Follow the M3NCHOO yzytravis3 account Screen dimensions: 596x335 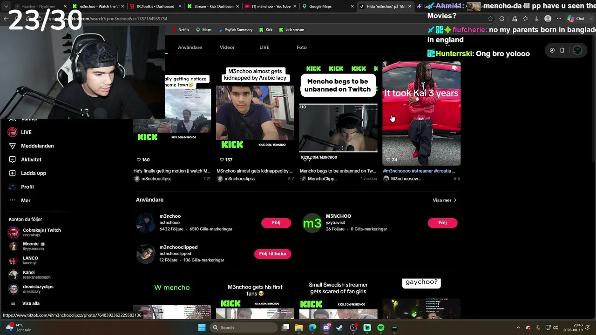442,223
